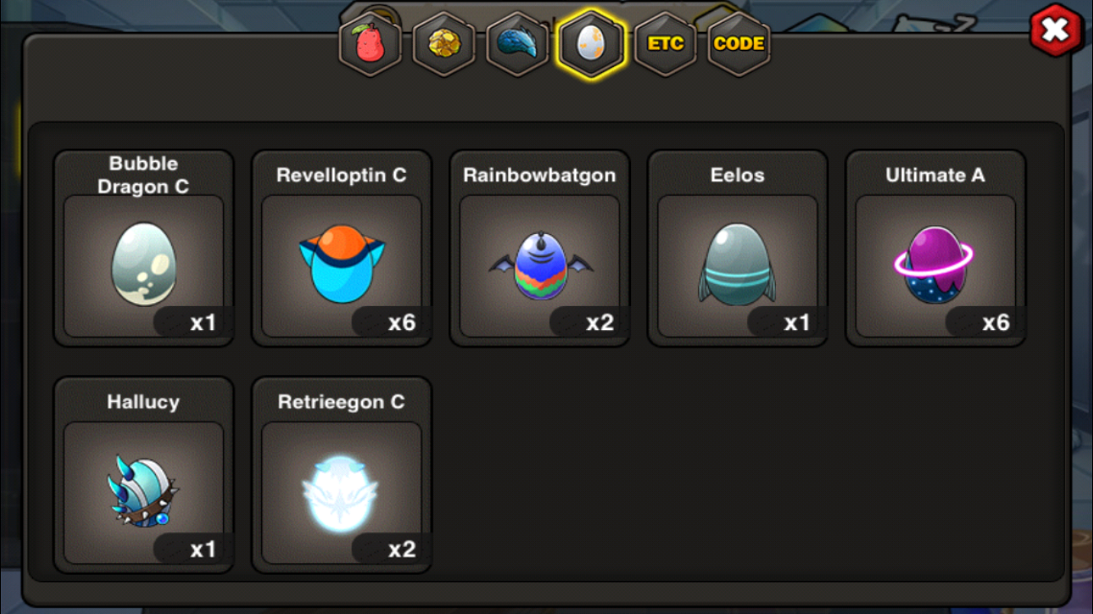
Task: Click the x6 count on Revelloptin C
Action: click(x=401, y=322)
